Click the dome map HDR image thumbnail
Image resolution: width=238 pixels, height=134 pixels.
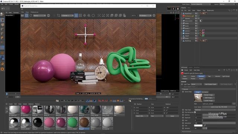point(198,98)
